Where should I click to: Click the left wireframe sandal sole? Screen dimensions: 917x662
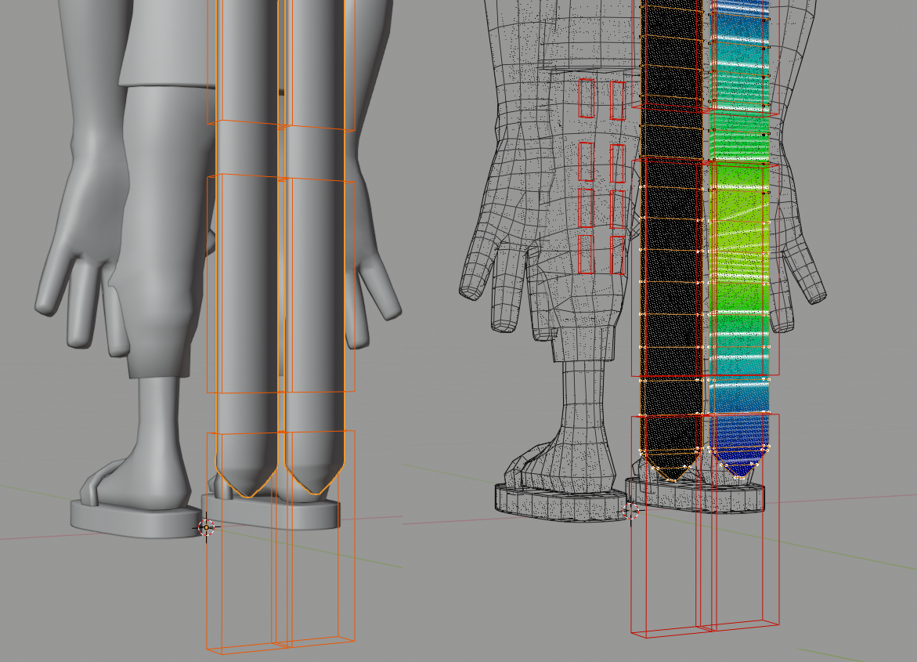(560, 504)
